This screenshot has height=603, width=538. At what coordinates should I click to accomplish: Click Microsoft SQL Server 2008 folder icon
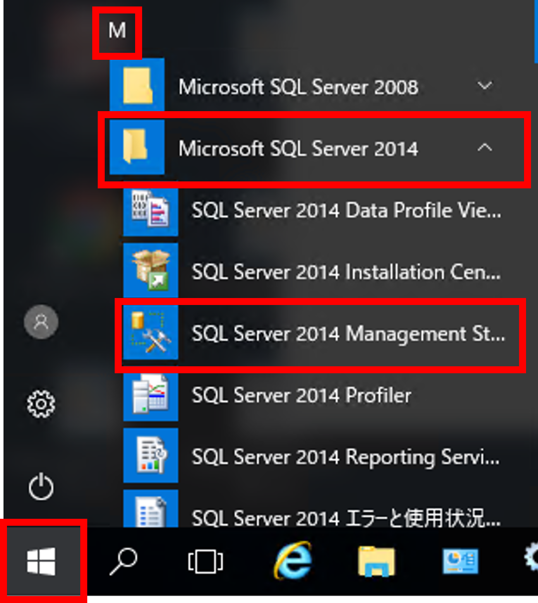tap(137, 85)
